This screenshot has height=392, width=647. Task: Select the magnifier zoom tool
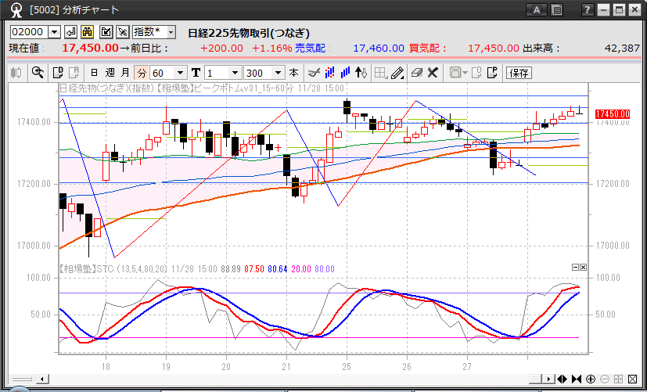(37, 73)
